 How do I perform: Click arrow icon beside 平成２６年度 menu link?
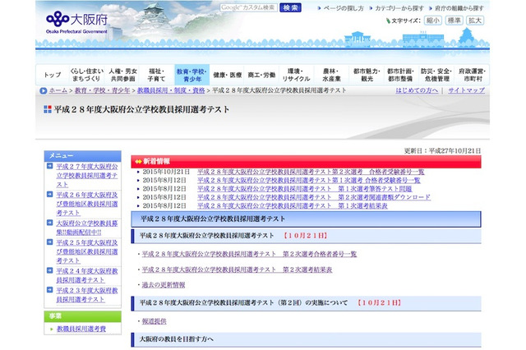click(49, 194)
